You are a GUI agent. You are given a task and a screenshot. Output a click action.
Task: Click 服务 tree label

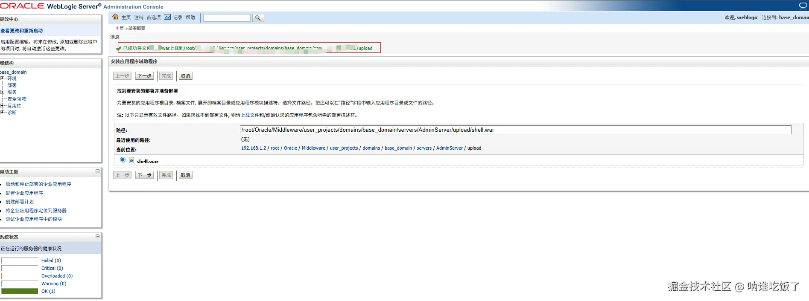(12, 92)
